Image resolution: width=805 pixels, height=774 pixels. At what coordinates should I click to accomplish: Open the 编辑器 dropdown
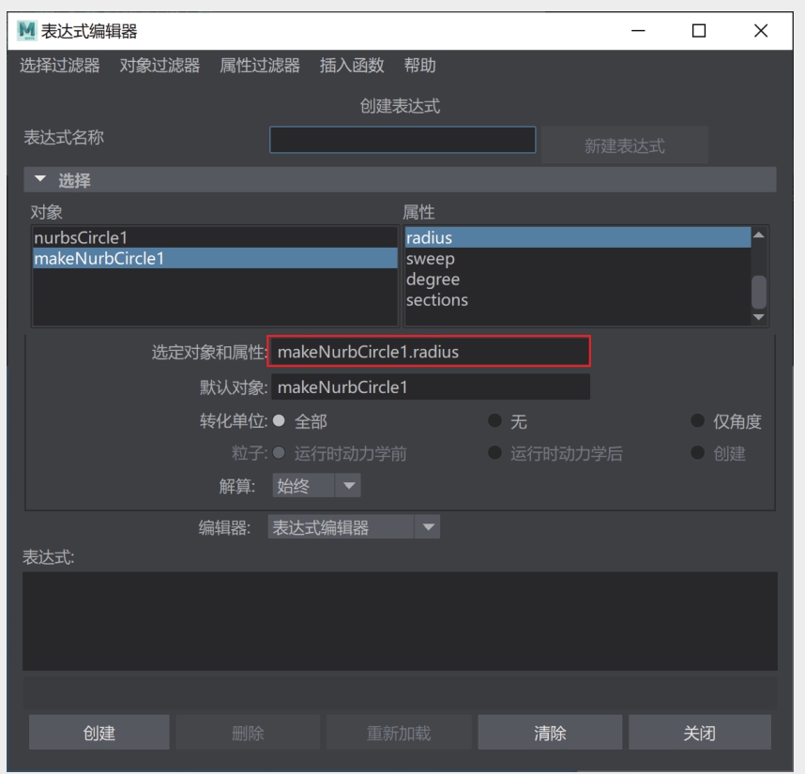click(354, 527)
